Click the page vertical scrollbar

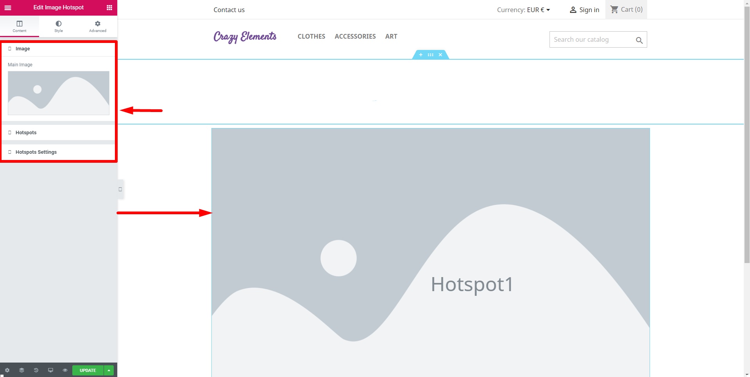coord(747,135)
